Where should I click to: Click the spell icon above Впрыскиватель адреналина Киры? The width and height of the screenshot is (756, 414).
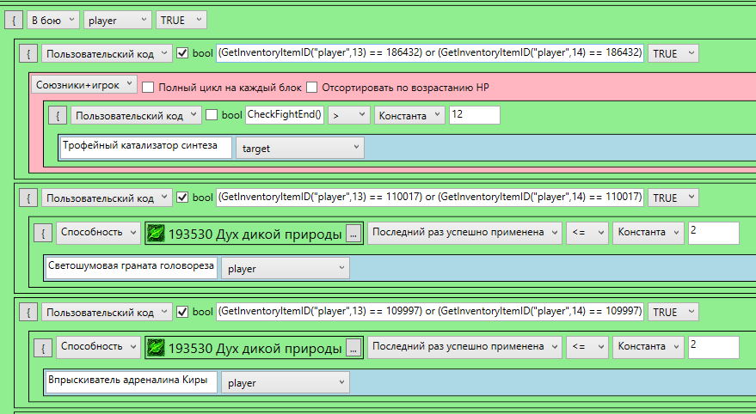coord(156,347)
